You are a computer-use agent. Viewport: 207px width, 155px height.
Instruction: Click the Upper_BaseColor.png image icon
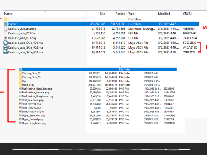click(20, 115)
